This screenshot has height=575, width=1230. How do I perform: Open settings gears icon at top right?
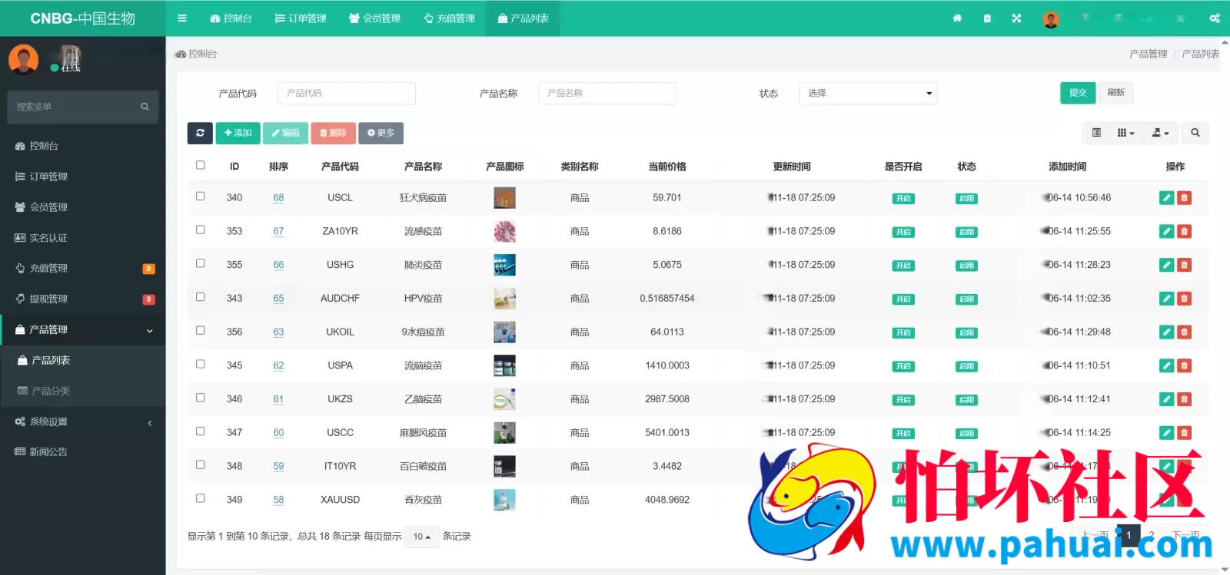tap(1215, 18)
